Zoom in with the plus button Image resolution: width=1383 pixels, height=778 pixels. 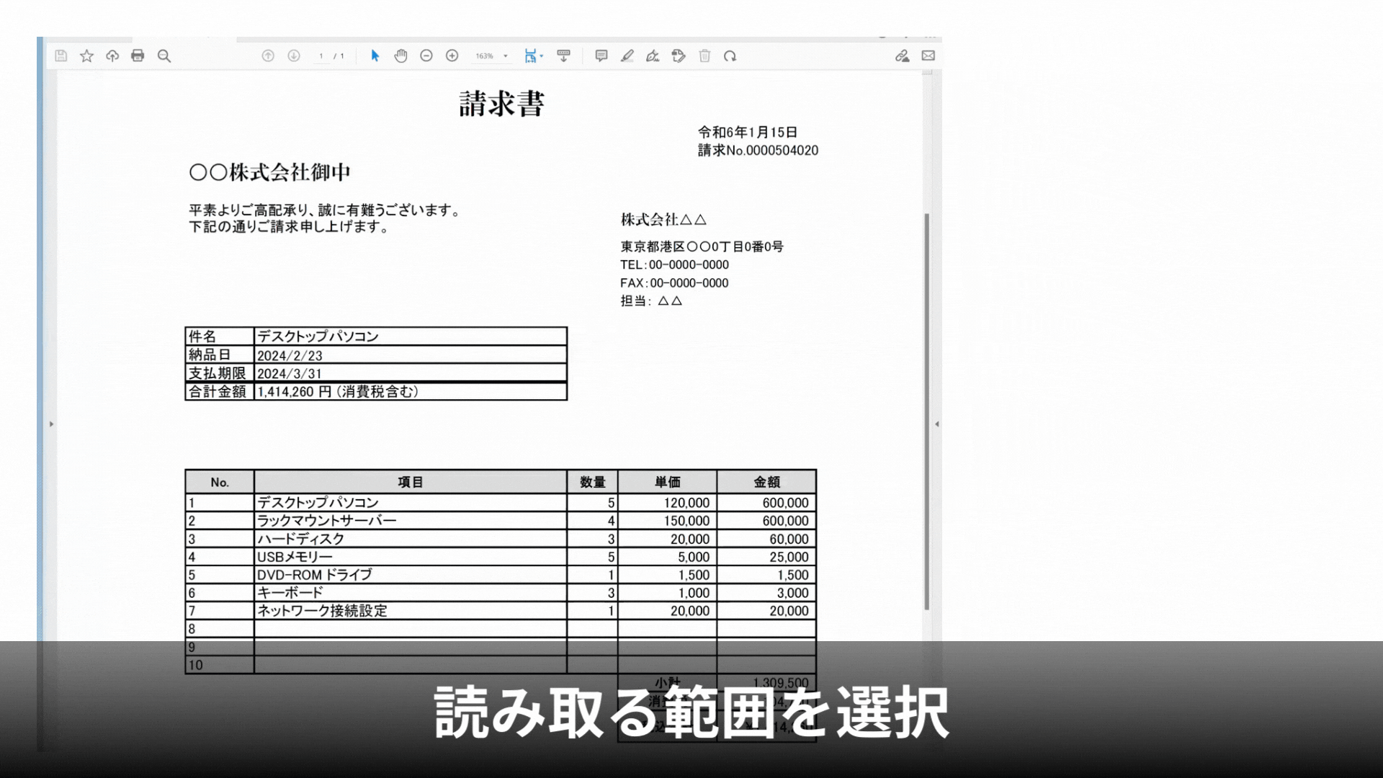[x=452, y=55]
